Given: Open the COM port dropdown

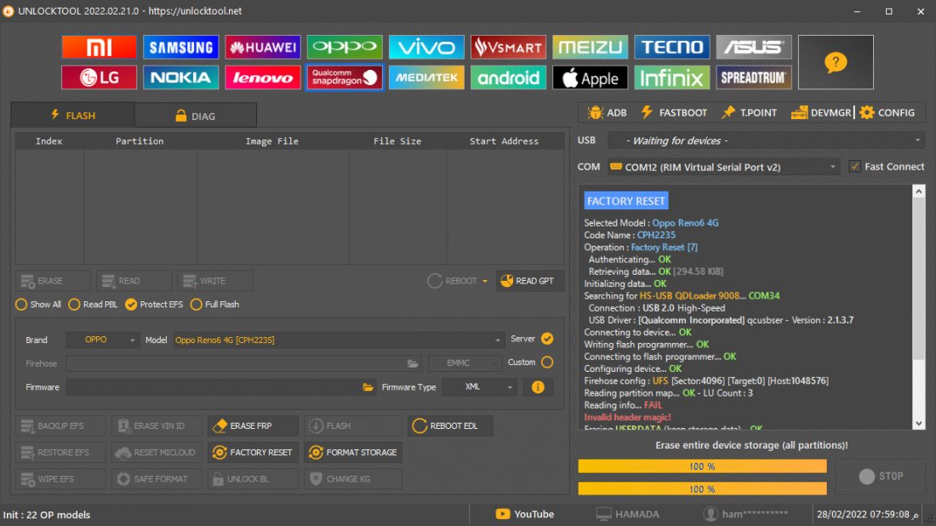Looking at the screenshot, I should [x=723, y=167].
